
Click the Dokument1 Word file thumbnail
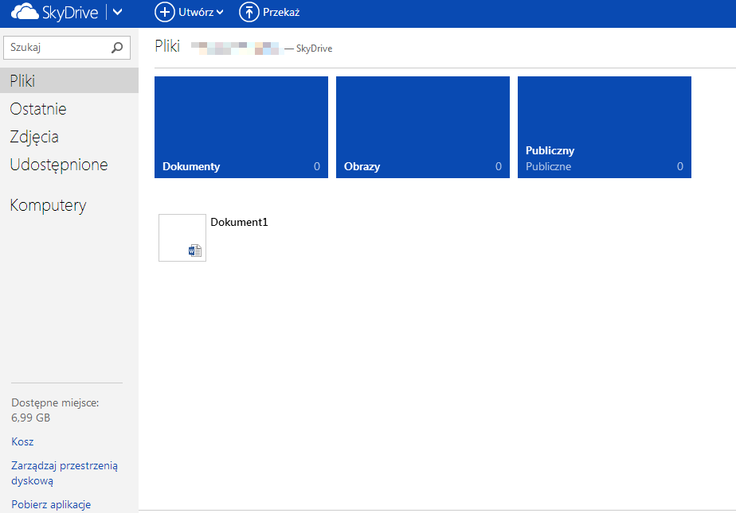[182, 238]
